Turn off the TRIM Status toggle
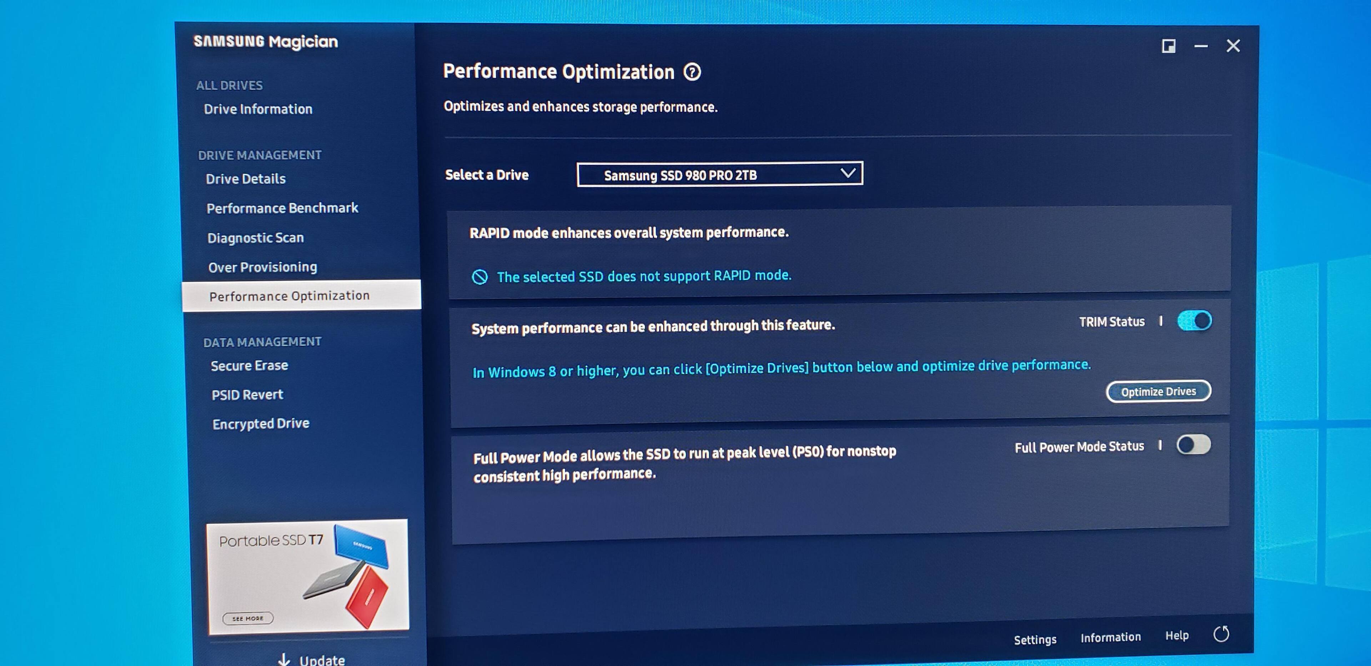The height and width of the screenshot is (666, 1371). point(1194,321)
